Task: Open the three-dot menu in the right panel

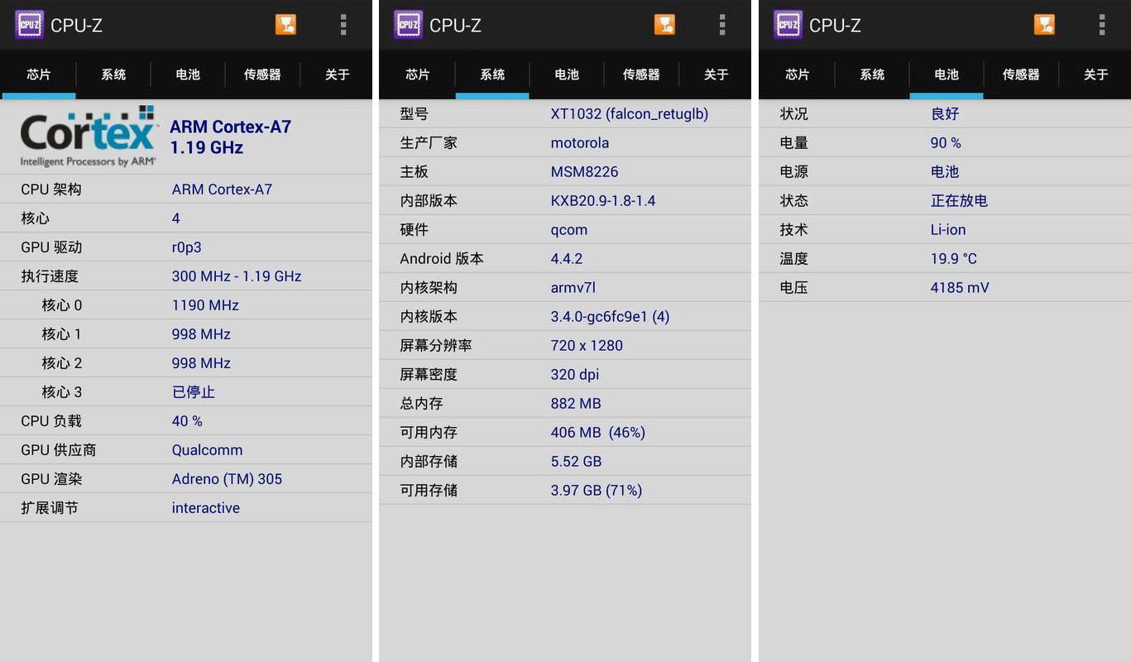Action: [x=1102, y=25]
